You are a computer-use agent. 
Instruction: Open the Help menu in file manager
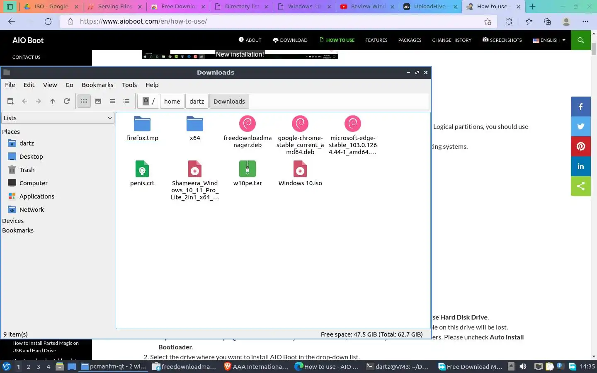[x=152, y=85]
